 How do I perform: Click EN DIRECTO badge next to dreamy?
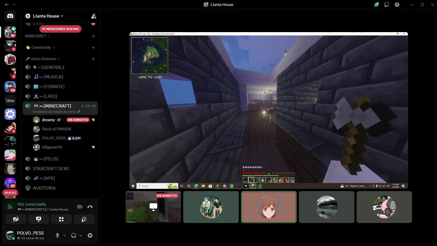78,120
